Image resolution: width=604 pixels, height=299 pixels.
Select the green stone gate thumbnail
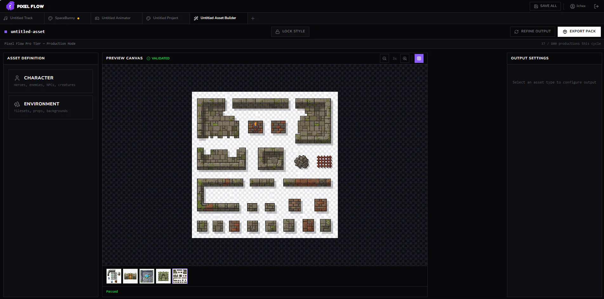[x=163, y=276]
